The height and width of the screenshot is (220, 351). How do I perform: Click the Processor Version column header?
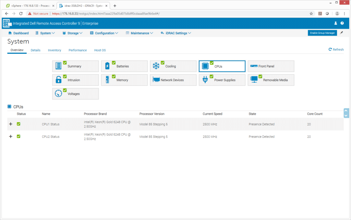152,114
